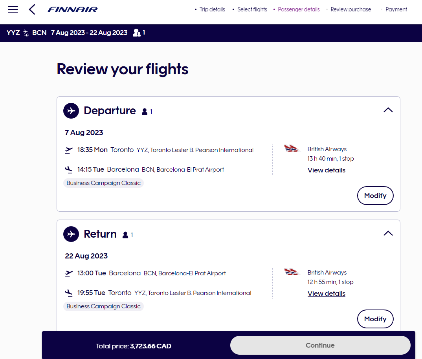Click British Airways logo in Departure card
Viewport: 422px width, 359px height.
(x=292, y=148)
